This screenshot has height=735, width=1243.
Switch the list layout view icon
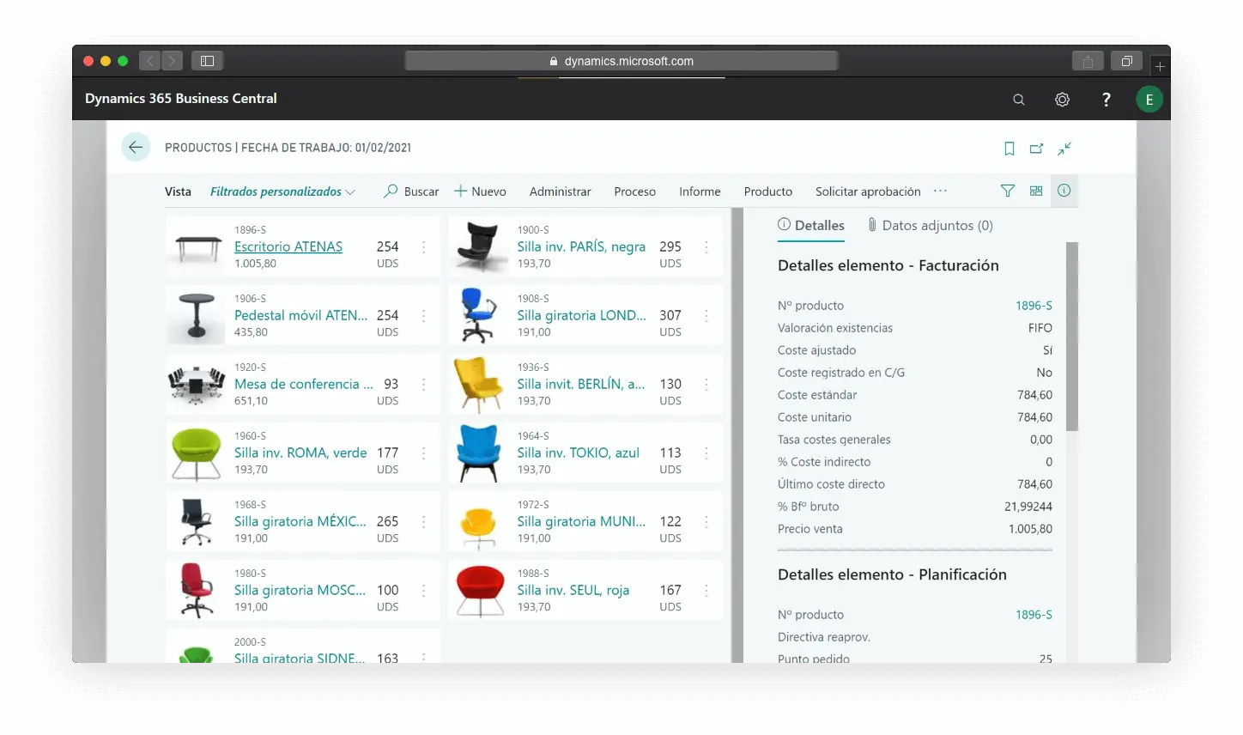(1036, 191)
